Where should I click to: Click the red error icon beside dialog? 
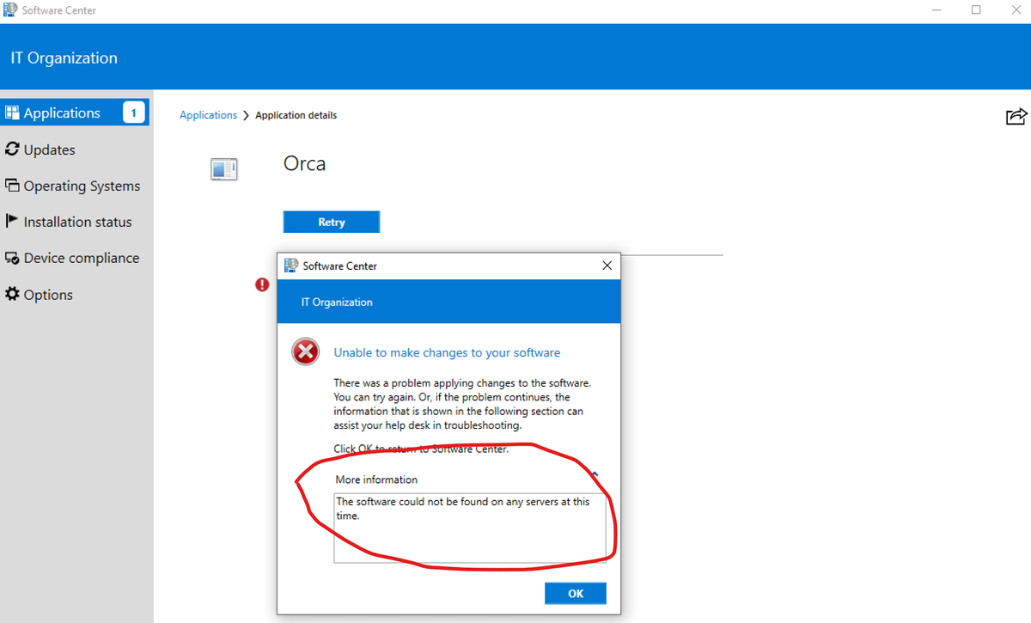263,284
